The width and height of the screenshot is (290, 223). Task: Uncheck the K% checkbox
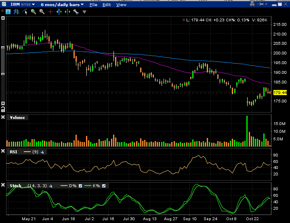[104, 186]
